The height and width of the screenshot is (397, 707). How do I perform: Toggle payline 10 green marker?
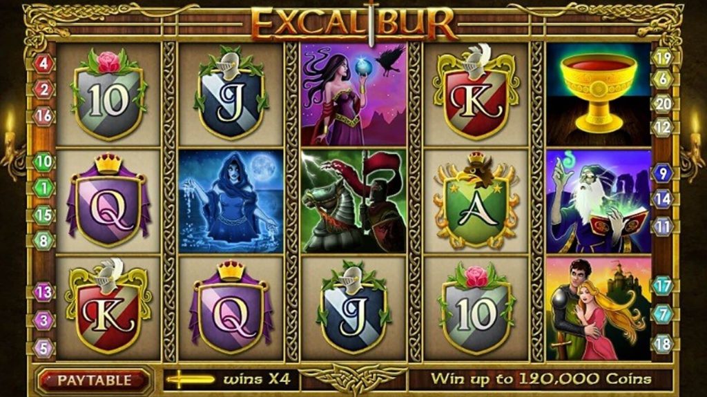pyautogui.click(x=43, y=162)
